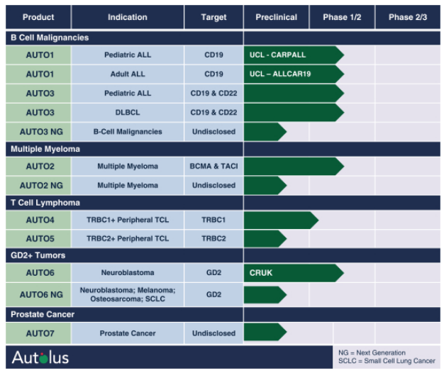Click the CRUK progress bar
The width and height of the screenshot is (444, 373).
(294, 273)
